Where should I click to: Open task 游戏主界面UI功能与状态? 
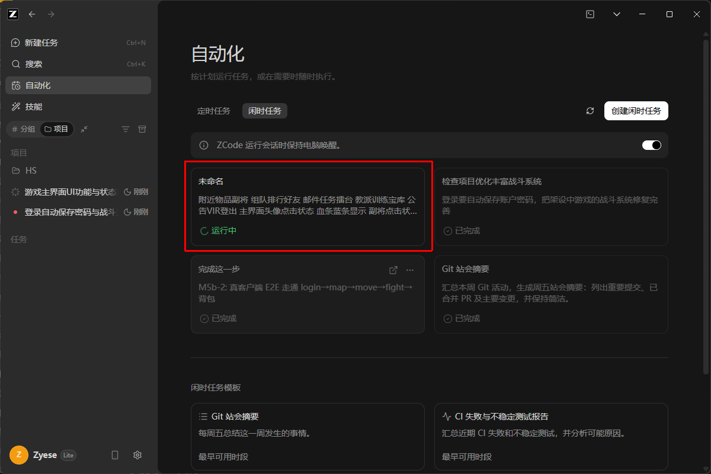[78, 192]
